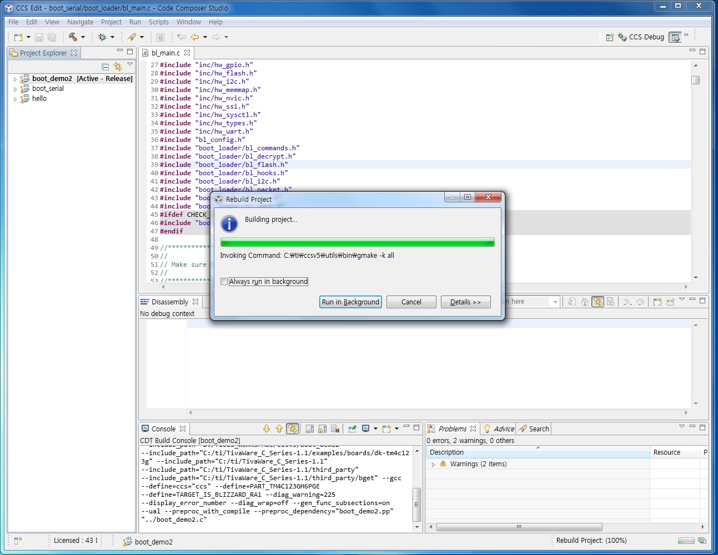
Task: Click the Problems horizontal scrollbar
Action: coord(519,527)
